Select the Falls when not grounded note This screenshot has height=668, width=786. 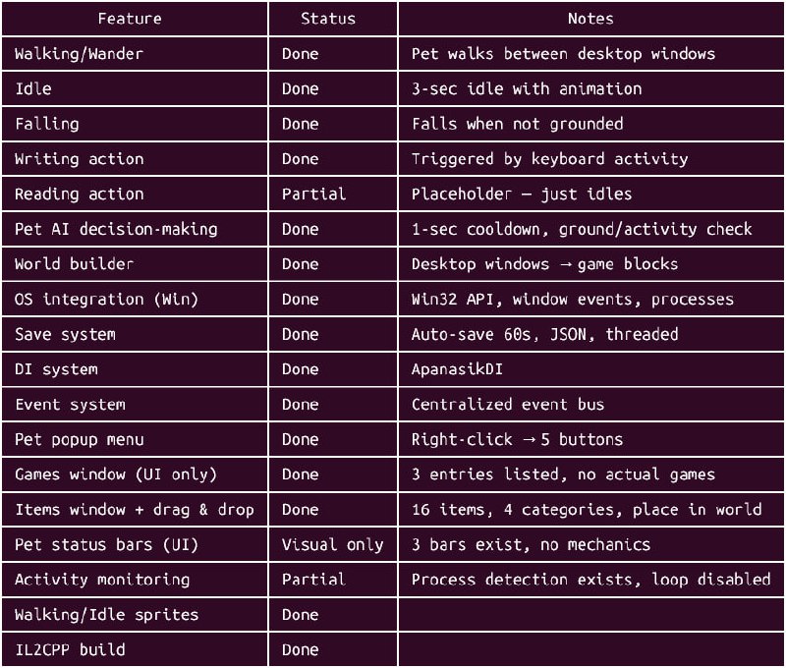pos(517,124)
